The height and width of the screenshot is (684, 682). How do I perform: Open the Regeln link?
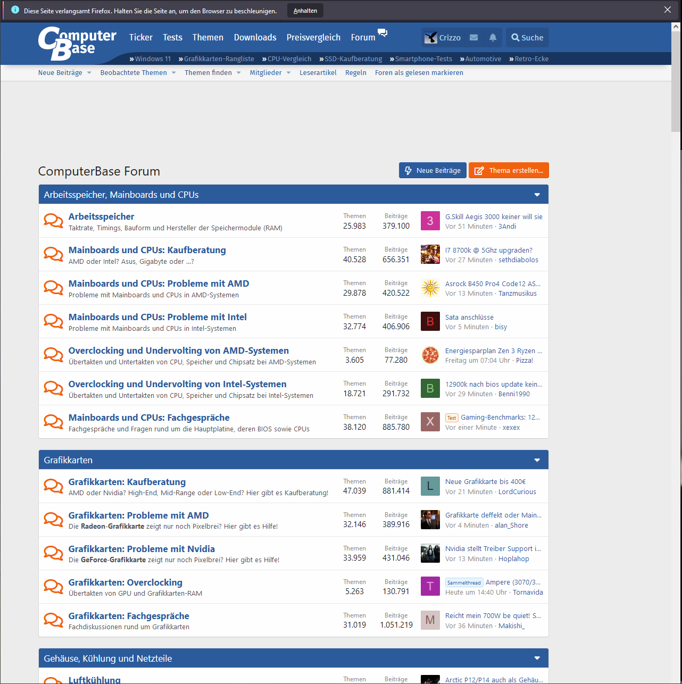tap(356, 73)
